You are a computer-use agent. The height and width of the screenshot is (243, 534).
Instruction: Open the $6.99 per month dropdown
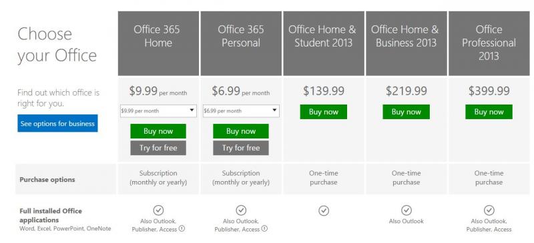241,111
